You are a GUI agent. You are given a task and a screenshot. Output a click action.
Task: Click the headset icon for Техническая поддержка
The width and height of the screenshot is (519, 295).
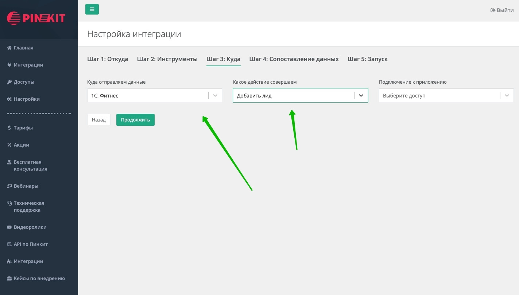point(9,203)
